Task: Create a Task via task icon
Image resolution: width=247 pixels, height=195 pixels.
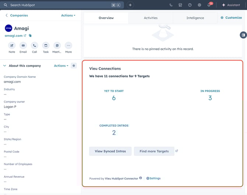Action: (x=46, y=46)
